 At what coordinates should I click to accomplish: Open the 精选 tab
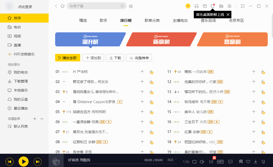pyautogui.click(x=83, y=20)
